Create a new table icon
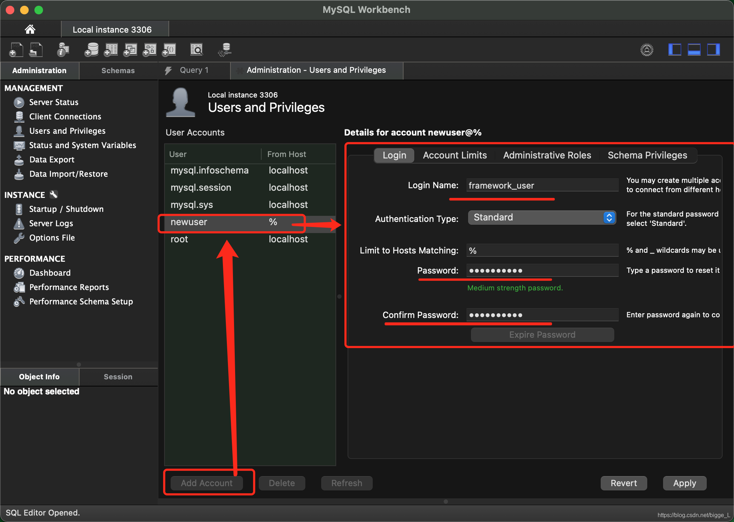The image size is (734, 522). click(111, 50)
